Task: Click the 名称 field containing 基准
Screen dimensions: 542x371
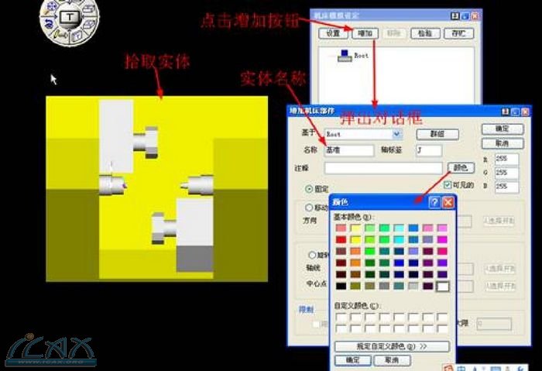Action: [x=349, y=150]
